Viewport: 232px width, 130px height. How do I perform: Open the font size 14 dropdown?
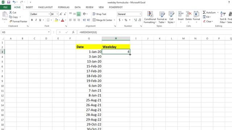pyautogui.click(x=57, y=14)
